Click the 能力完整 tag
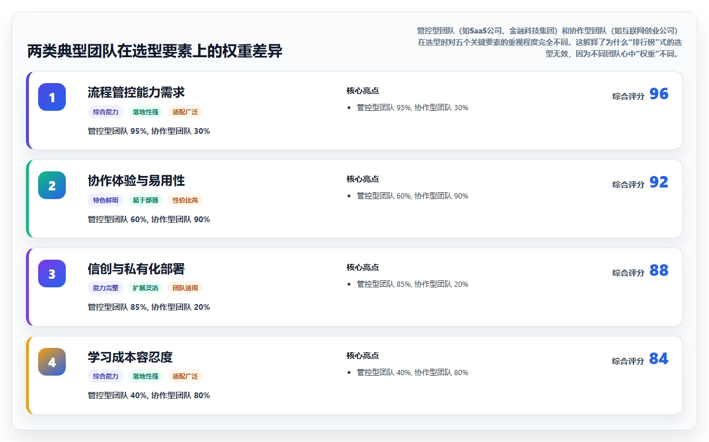709x442 pixels. (x=106, y=288)
